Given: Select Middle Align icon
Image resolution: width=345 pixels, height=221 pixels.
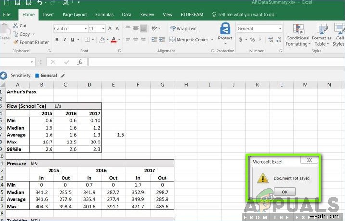Looking at the screenshot, I should click(136, 28).
